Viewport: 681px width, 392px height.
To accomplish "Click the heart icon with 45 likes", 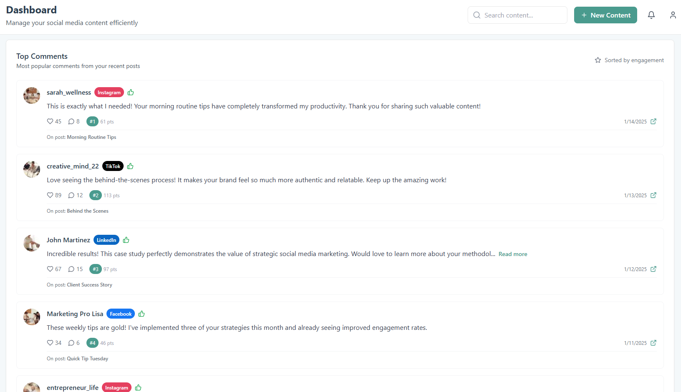I will 50,121.
